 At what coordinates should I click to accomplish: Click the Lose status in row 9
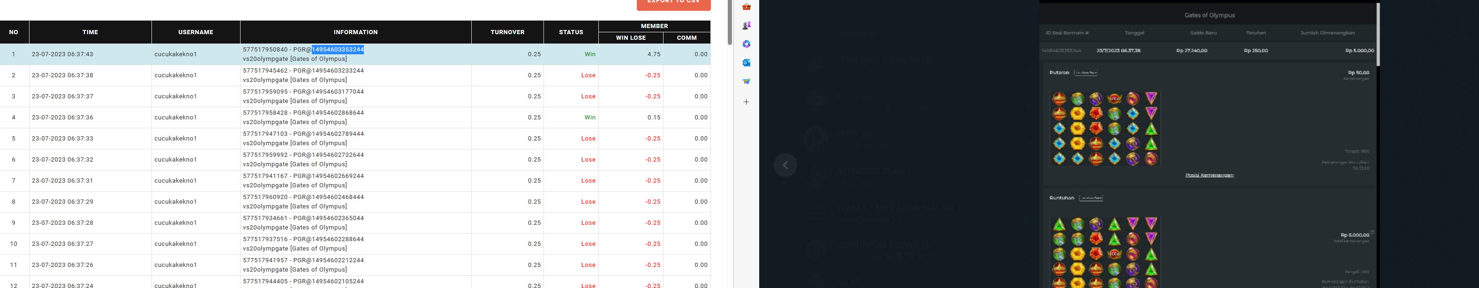[x=588, y=222]
